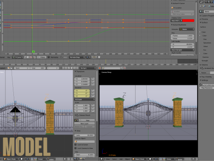Click the keyframe Frame value field
Viewport: 214px width, 161px height.
[x=182, y=36]
